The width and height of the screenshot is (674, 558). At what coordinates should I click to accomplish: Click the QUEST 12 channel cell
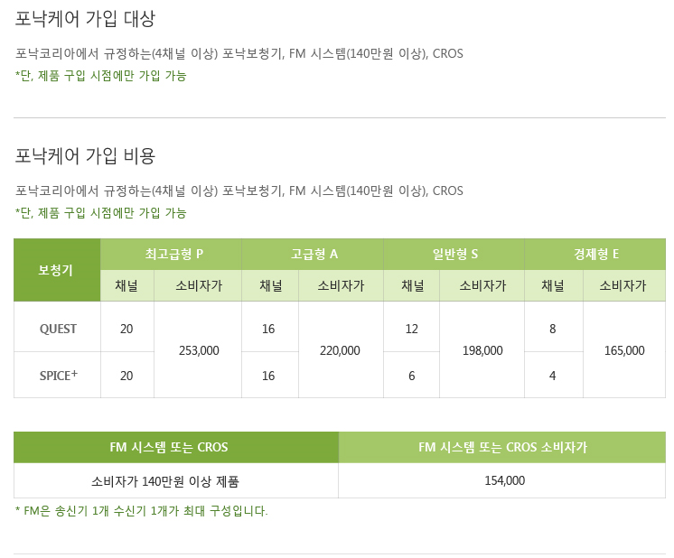(411, 329)
